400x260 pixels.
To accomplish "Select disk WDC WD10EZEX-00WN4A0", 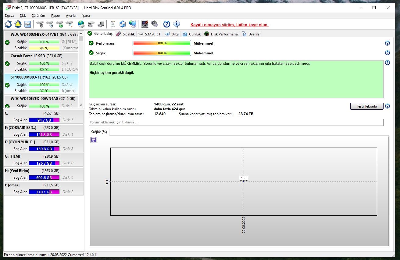I will click(x=41, y=102).
